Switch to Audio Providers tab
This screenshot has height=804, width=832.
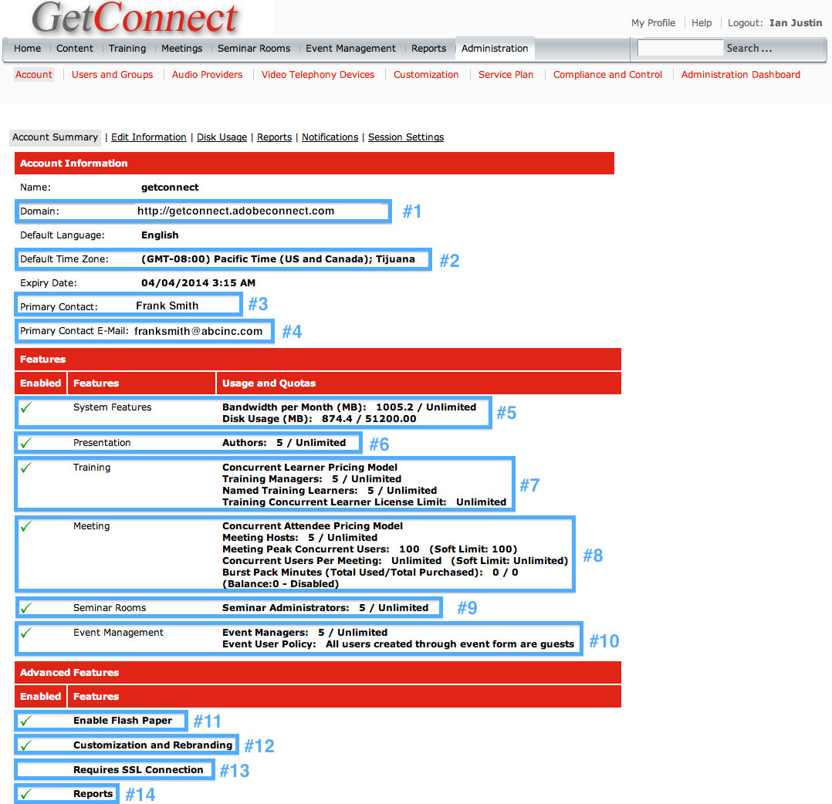[x=207, y=75]
